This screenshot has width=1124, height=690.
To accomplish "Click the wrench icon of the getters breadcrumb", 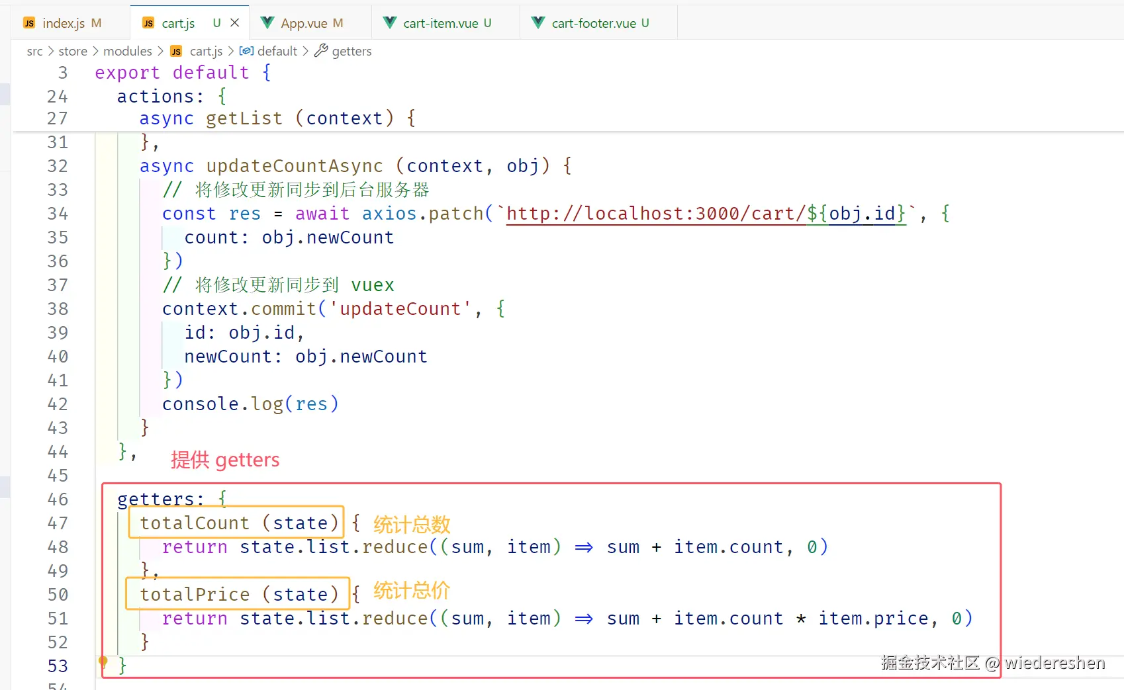I will pyautogui.click(x=321, y=51).
